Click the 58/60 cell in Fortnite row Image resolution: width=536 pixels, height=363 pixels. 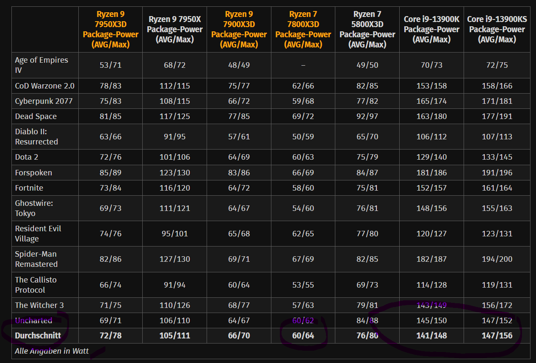303,188
